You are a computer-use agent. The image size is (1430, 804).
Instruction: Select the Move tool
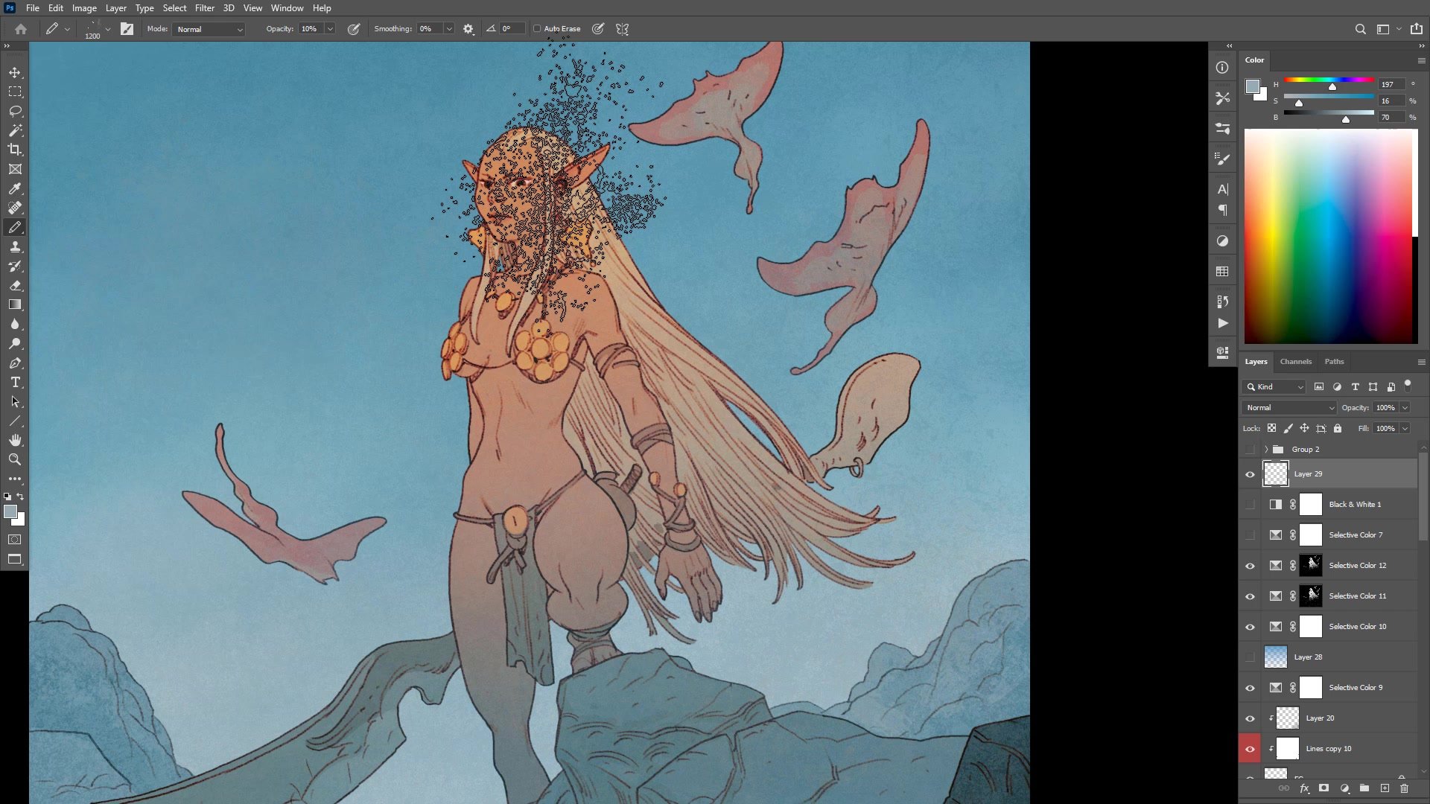(x=15, y=72)
